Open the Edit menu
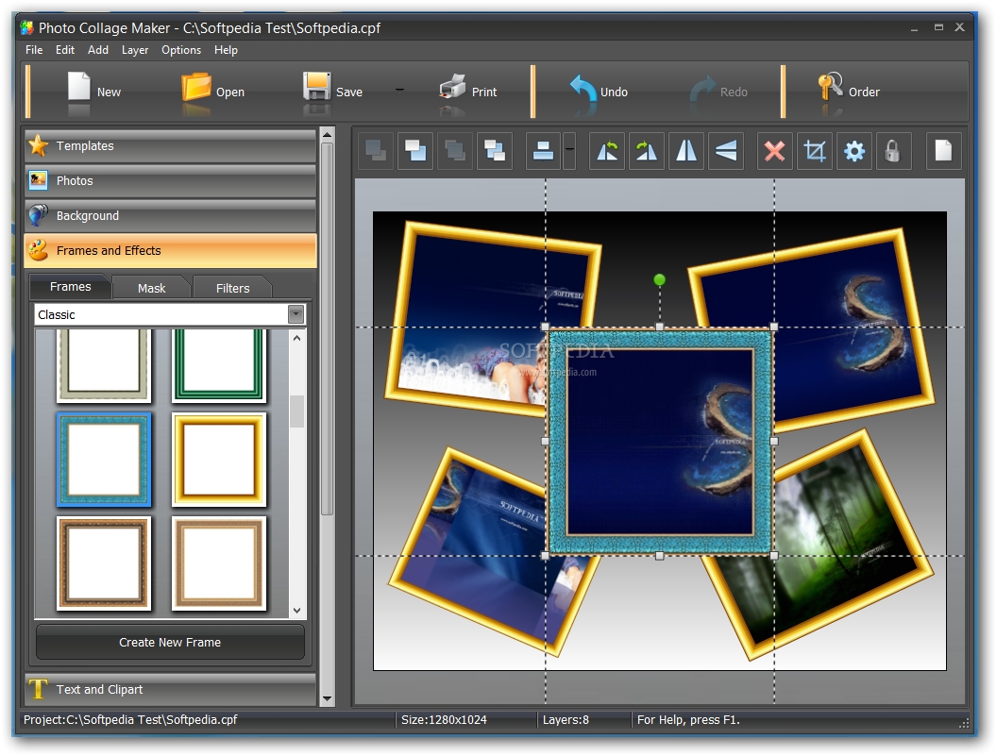997x756 pixels. [x=65, y=50]
